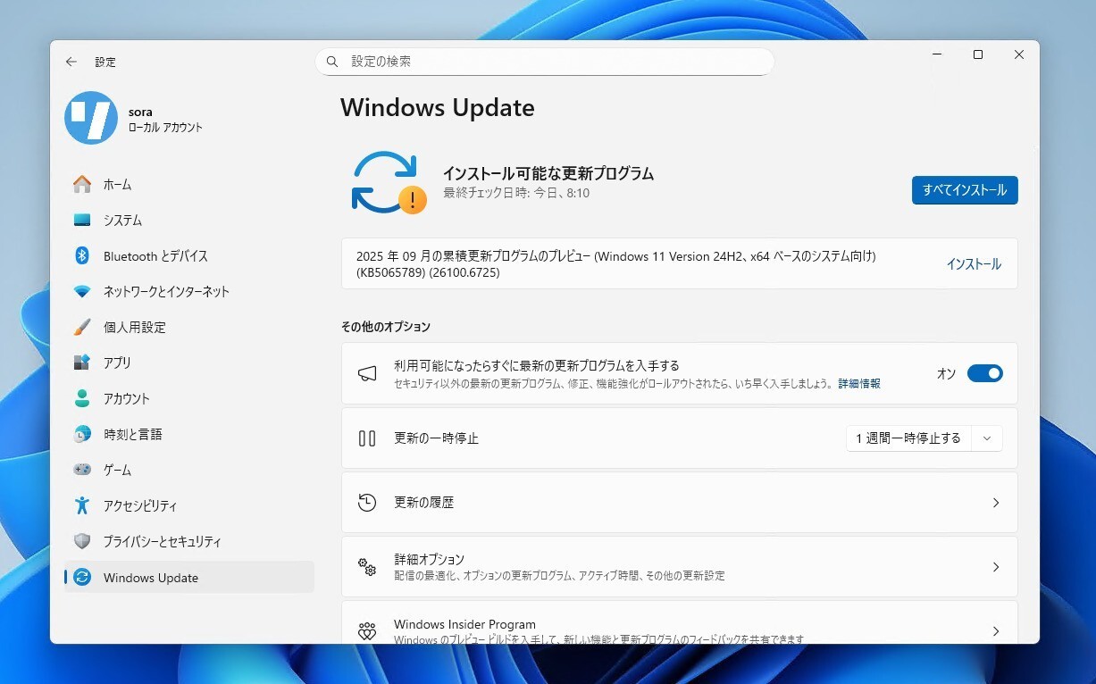Click the Windows Update sidebar icon

click(82, 578)
